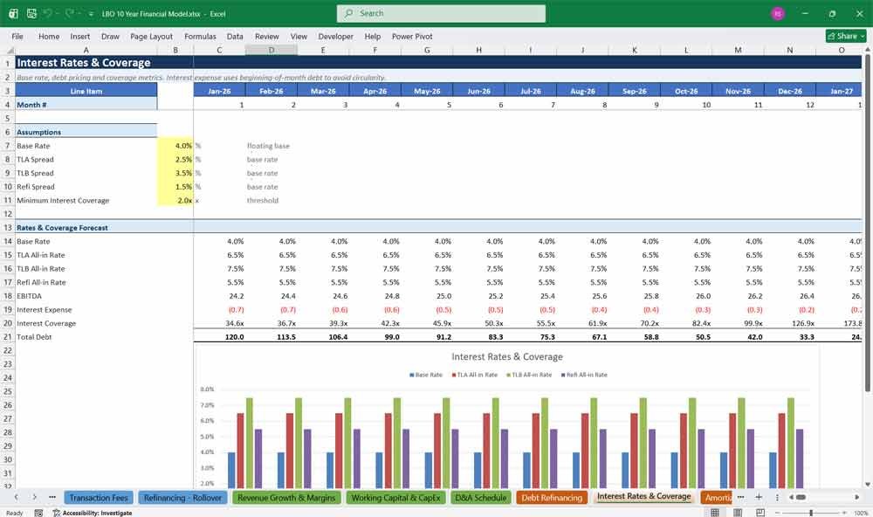873x517 pixels.
Task: Add a new sheet with plus icon
Action: (759, 497)
